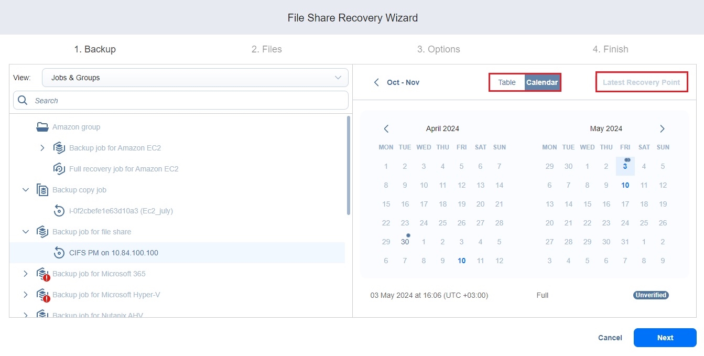Screen dimensions: 704x356
Task: Click the search magnifier icon
Action: click(x=23, y=100)
